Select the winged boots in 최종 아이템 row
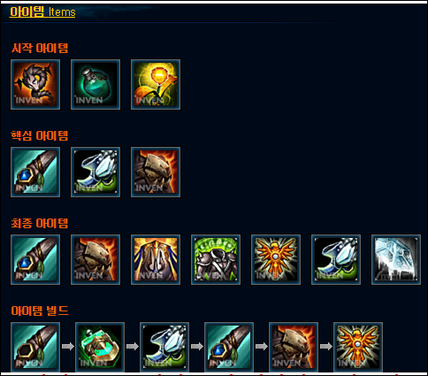428x376 pixels. (336, 259)
